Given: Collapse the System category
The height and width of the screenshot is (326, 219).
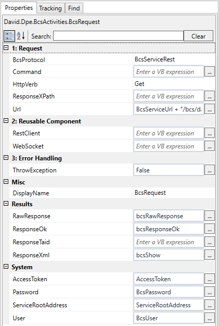Looking at the screenshot, I should point(6,267).
